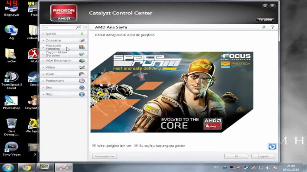The image size is (307, 172).
Task: Click the Video row camera icon
Action: coord(82,67)
